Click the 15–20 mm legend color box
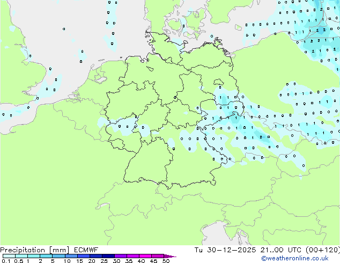This screenshot has width=340, height=263. 84,256
